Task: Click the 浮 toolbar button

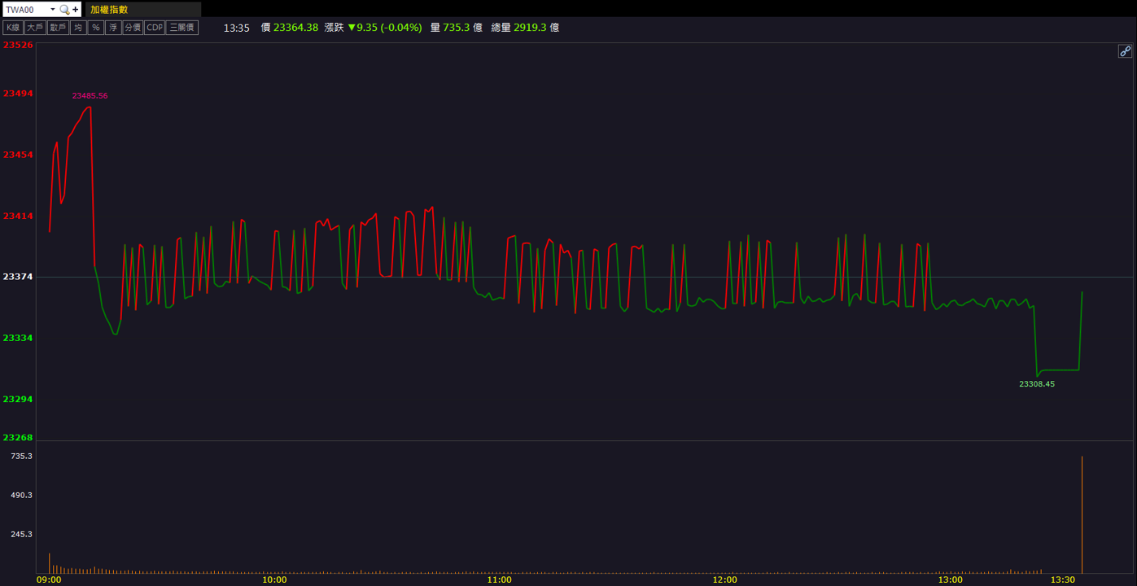Action: tap(113, 28)
